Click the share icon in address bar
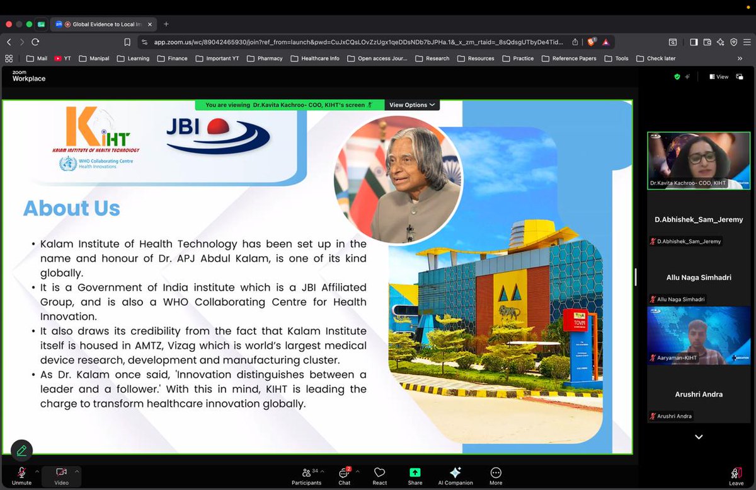 (575, 42)
